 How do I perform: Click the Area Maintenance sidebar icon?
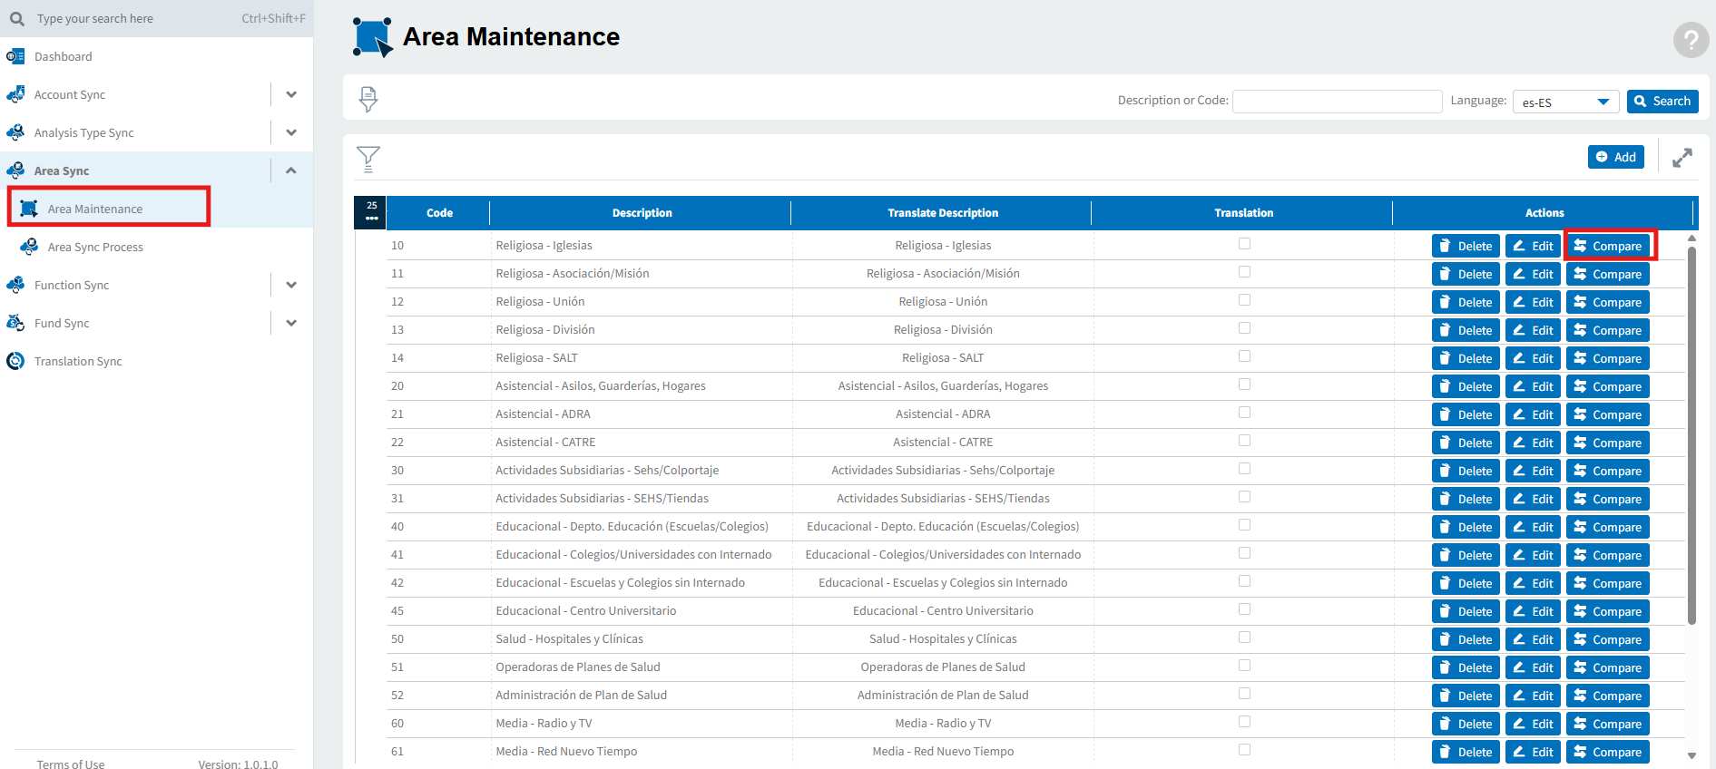click(29, 209)
